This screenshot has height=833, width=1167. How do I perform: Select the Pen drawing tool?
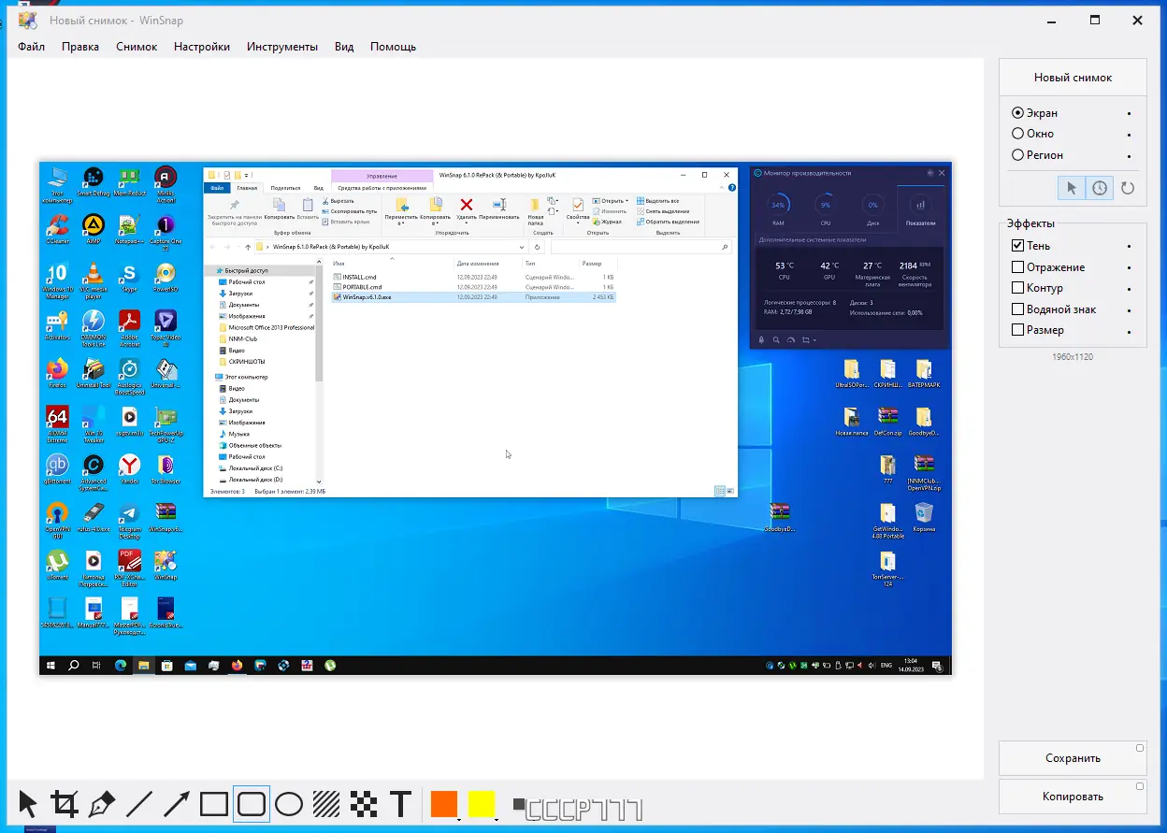[103, 803]
